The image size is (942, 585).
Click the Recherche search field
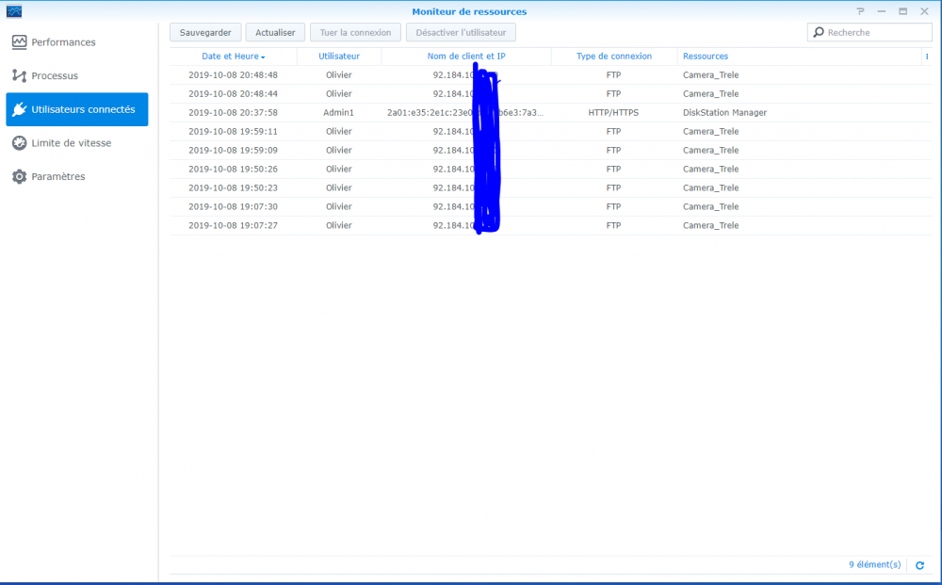click(869, 32)
